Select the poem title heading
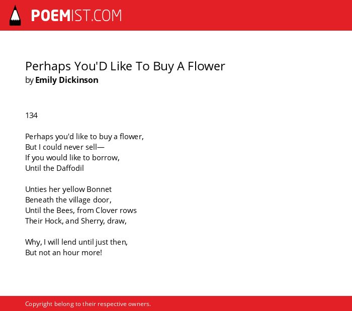Viewport: 352px width, 311px height. pyautogui.click(x=125, y=66)
